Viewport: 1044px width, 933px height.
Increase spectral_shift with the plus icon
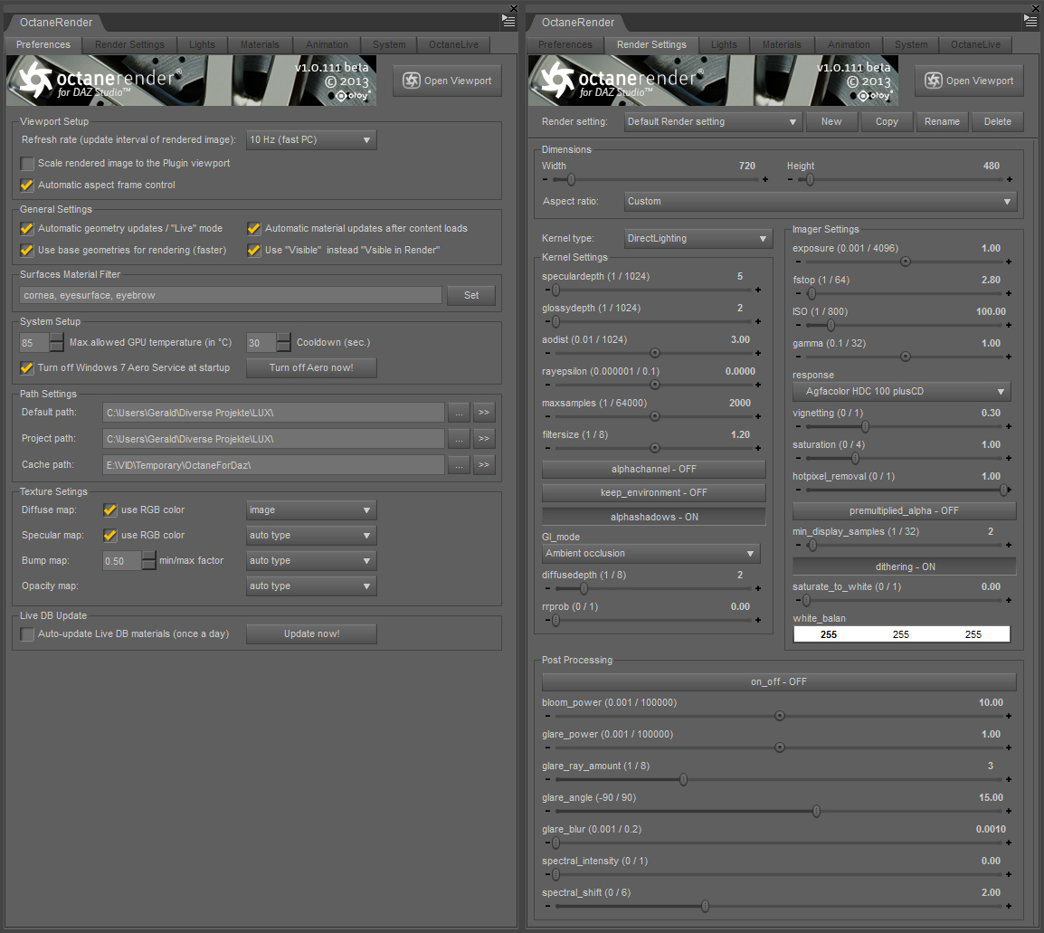point(1009,906)
